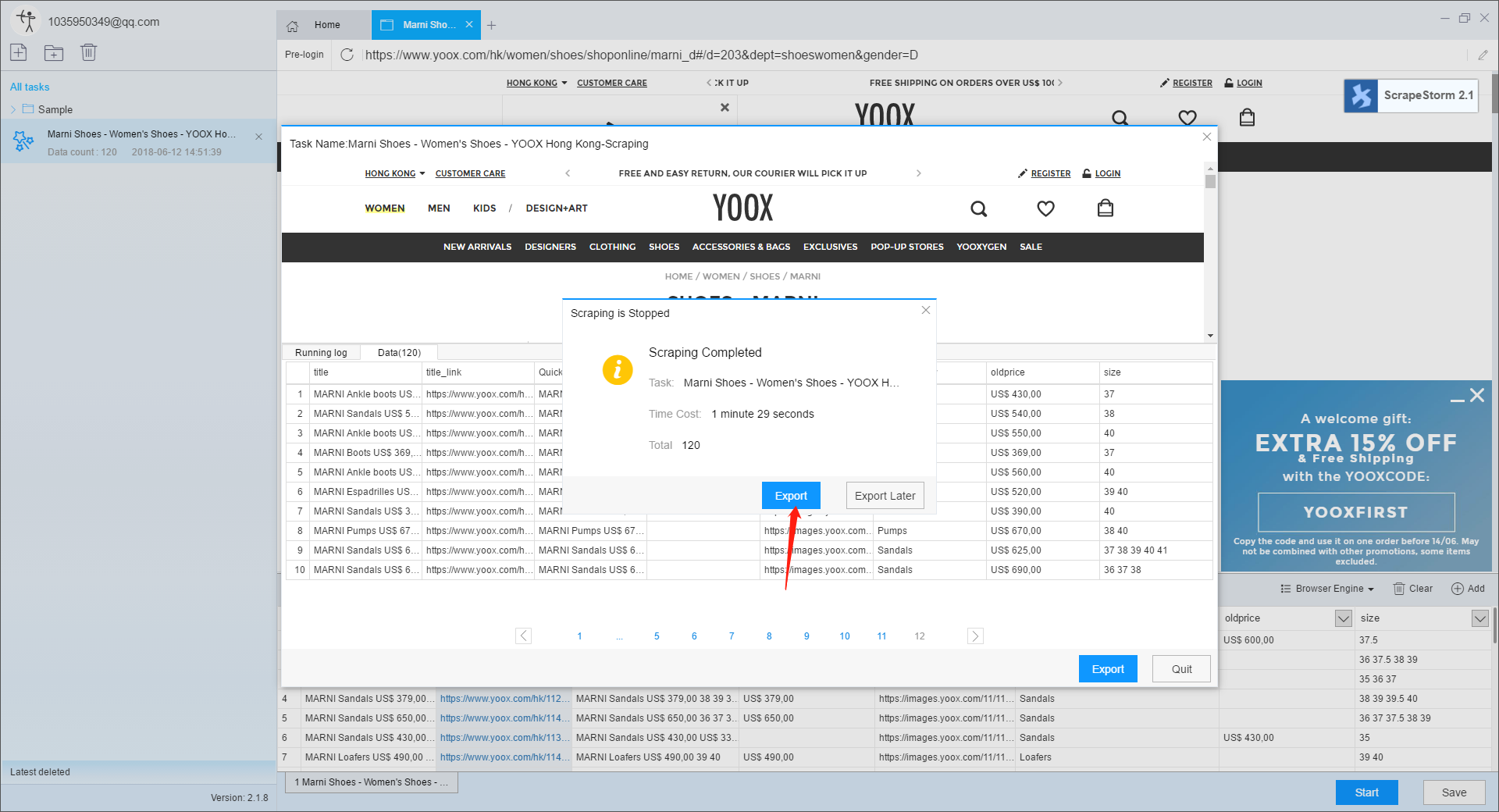This screenshot has height=812, width=1499.
Task: Click the ScrapeStorm 2.1 logo badge
Action: 1411,95
